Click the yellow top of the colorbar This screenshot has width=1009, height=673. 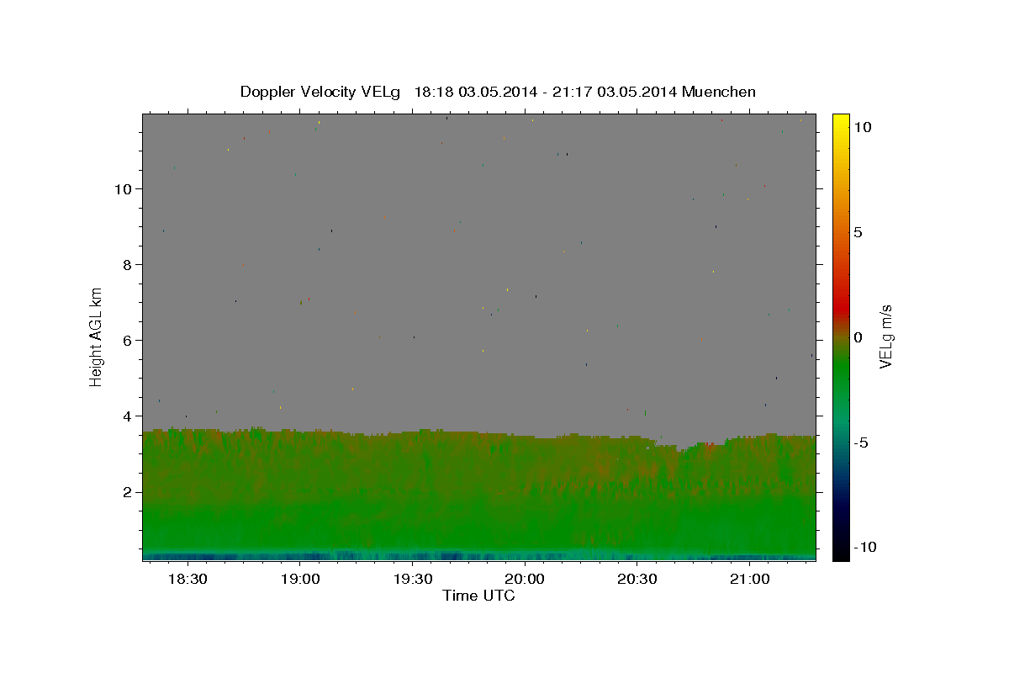(x=841, y=122)
